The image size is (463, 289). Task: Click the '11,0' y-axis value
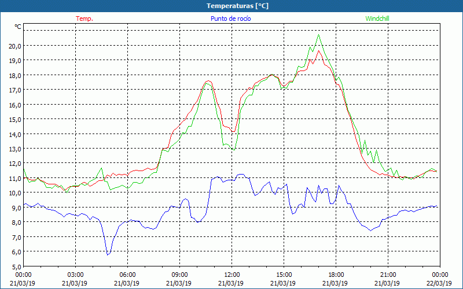[16, 178]
